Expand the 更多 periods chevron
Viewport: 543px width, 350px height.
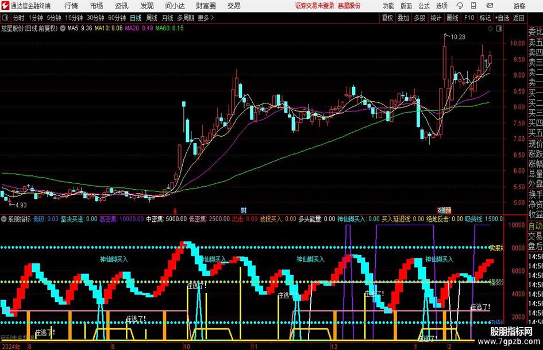point(212,18)
